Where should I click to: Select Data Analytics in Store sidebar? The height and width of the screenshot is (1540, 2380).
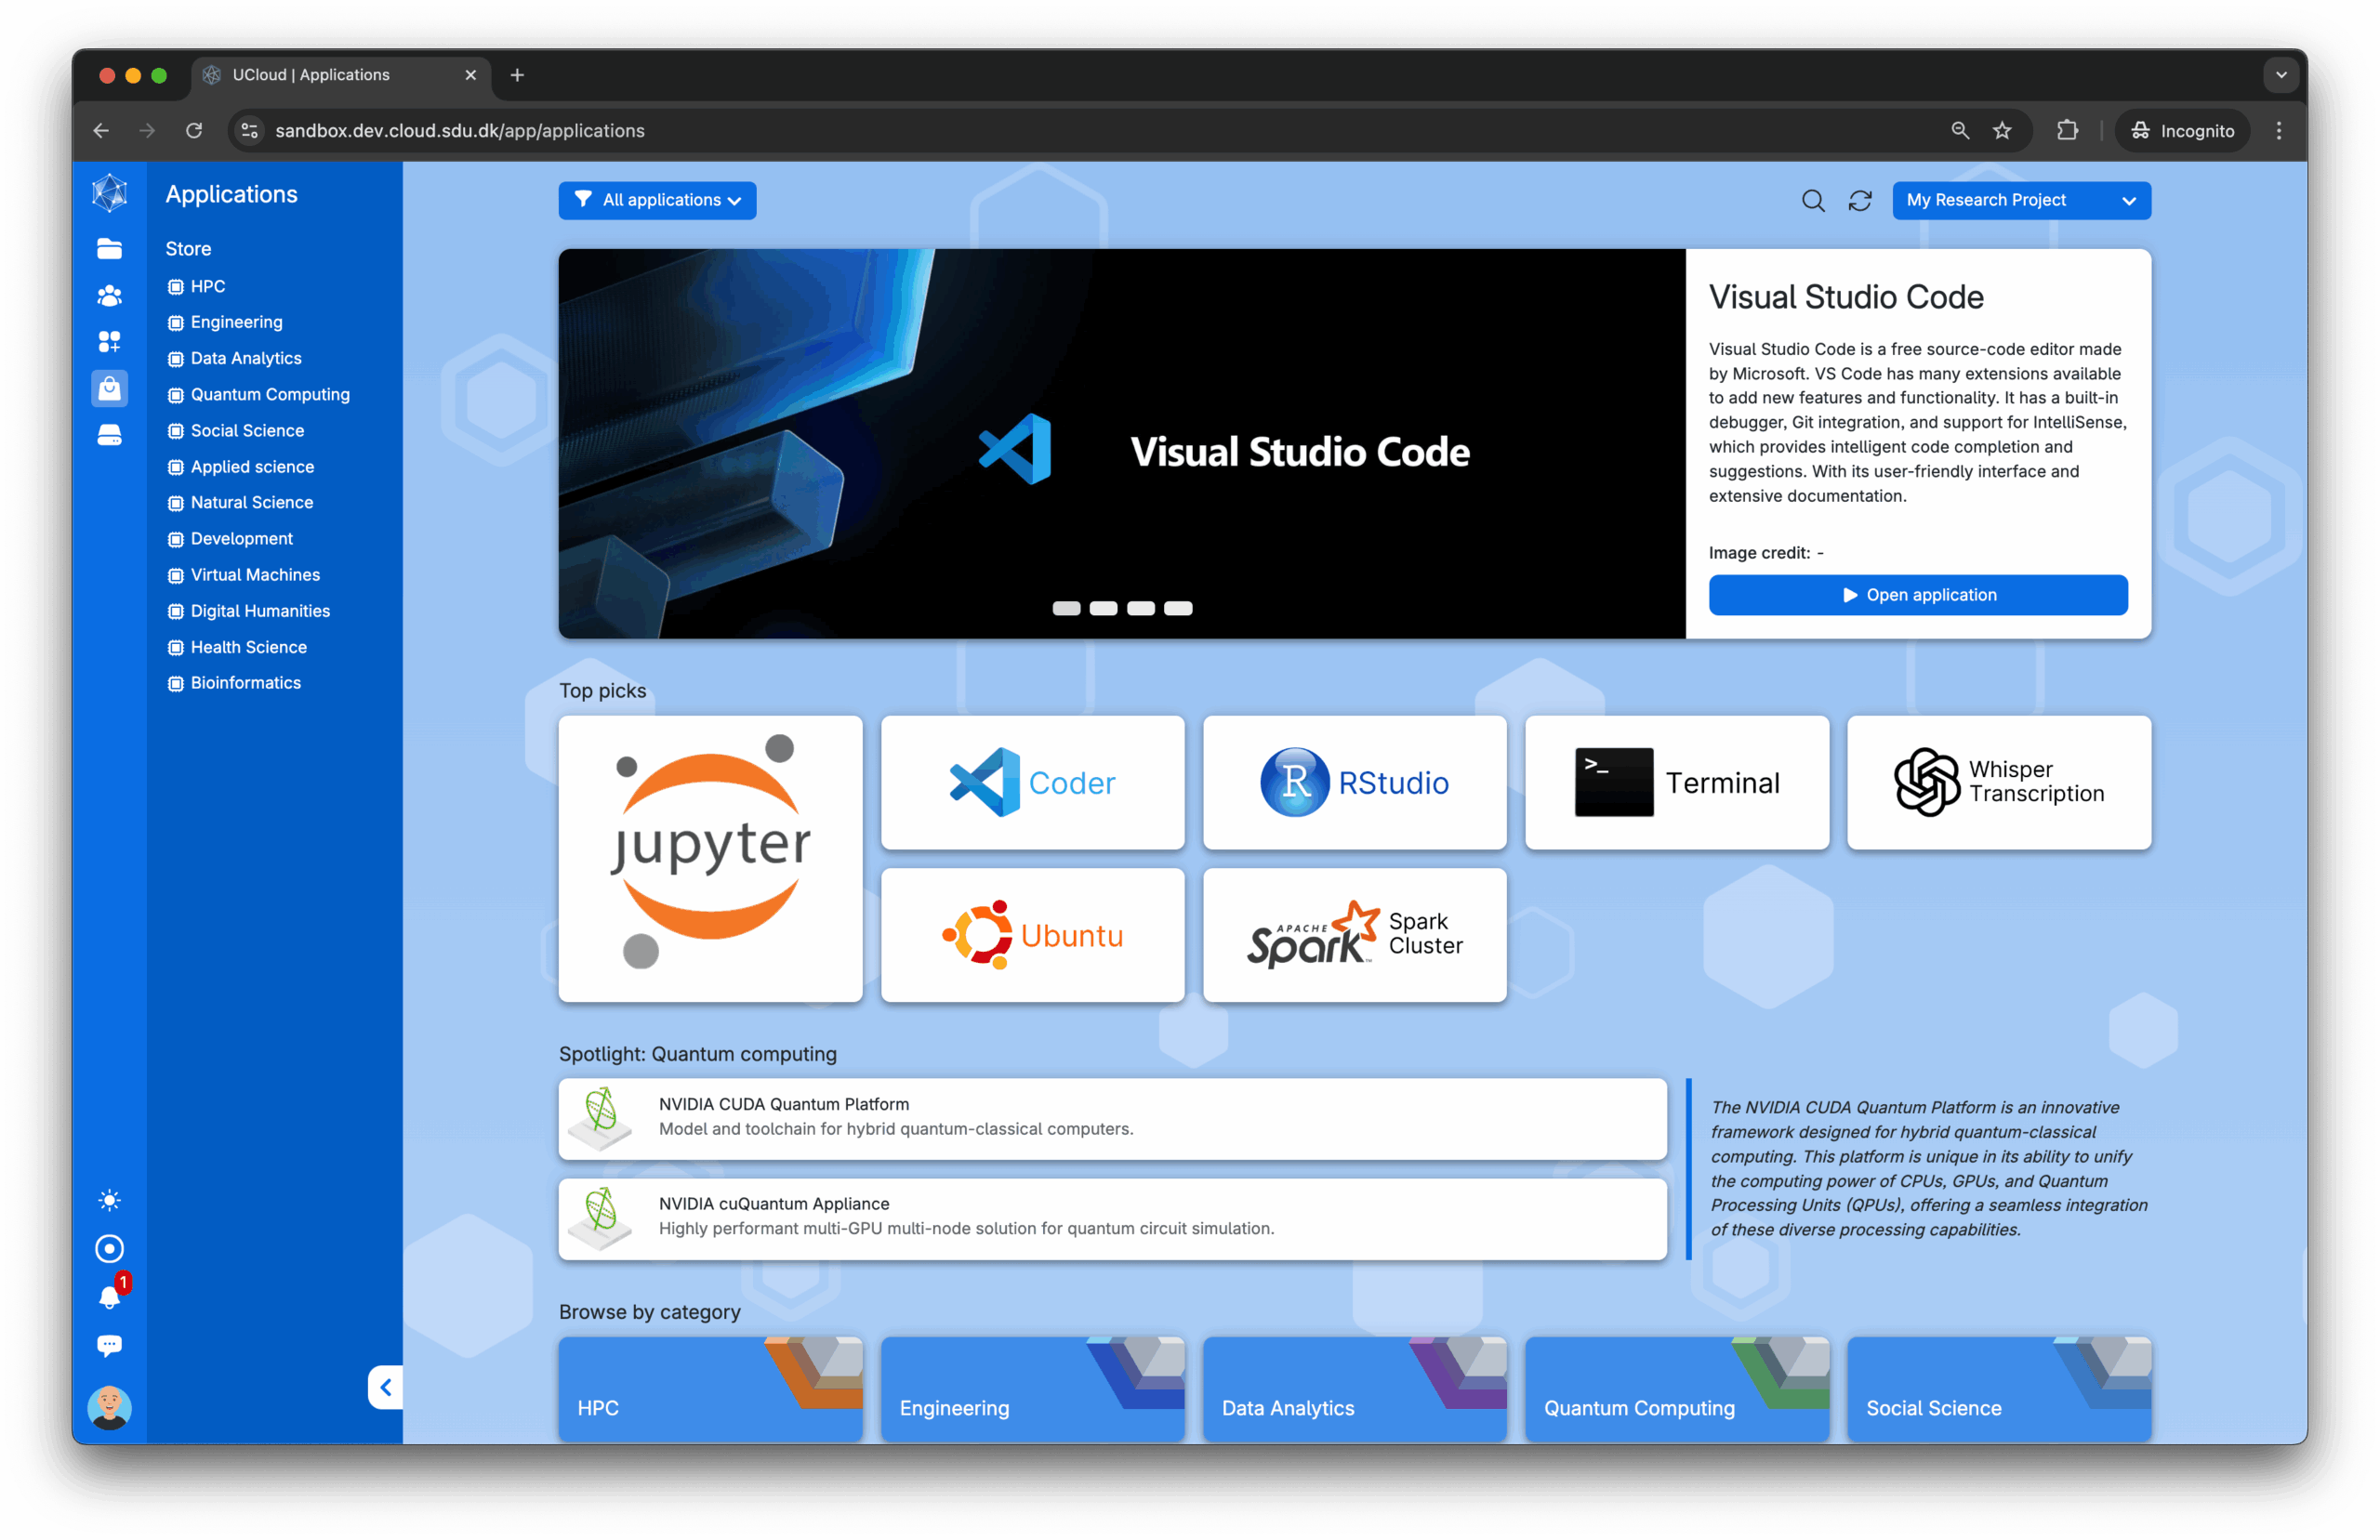(234, 358)
